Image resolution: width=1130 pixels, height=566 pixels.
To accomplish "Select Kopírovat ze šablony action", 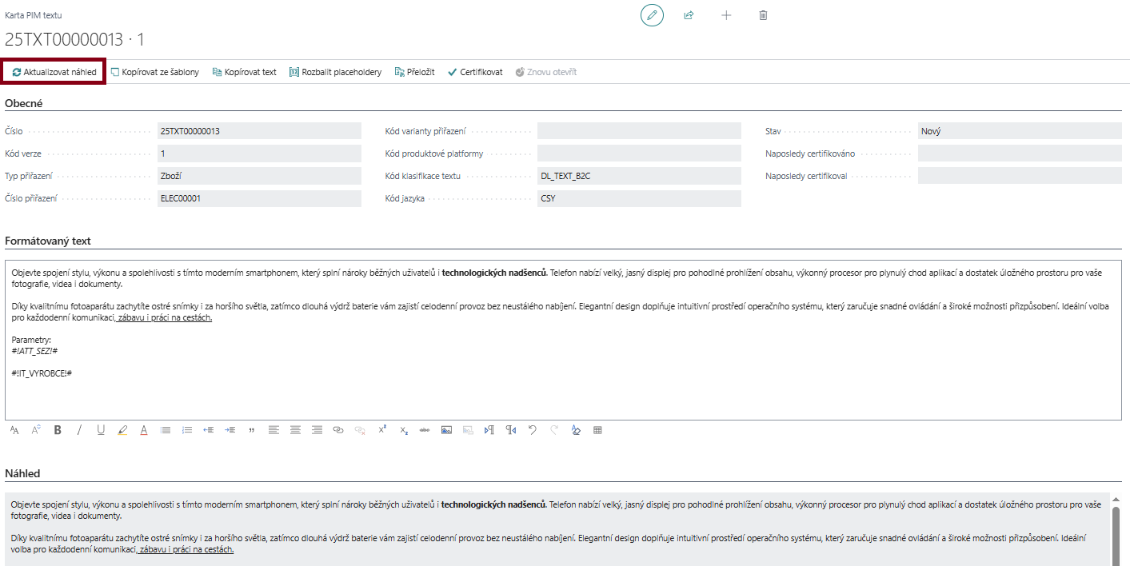I will [x=154, y=72].
